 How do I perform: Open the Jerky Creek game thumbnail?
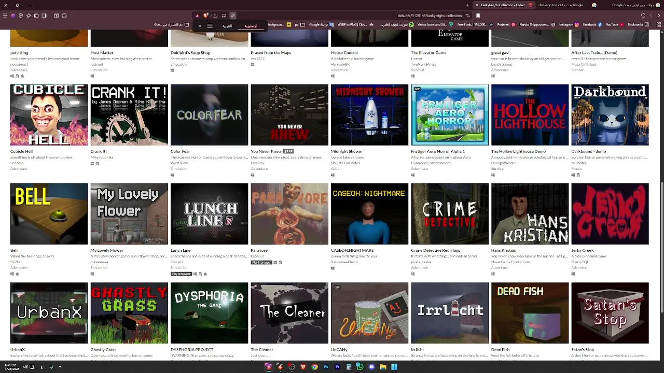coord(610,213)
